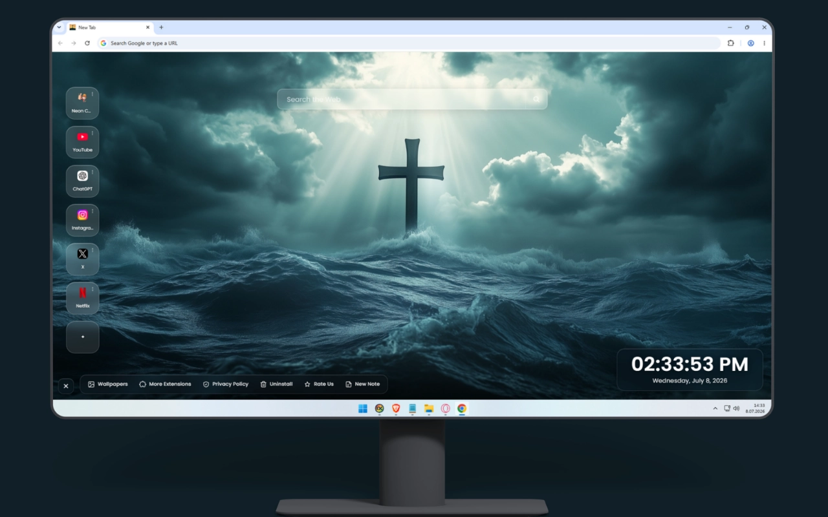Open options menu on ChatGPT tile
Screen dimensions: 828x517
[x=93, y=172]
